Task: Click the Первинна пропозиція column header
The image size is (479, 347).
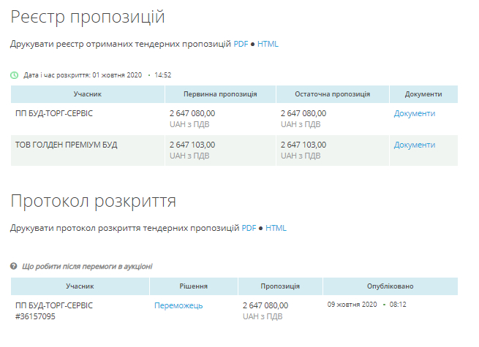Action: [x=220, y=94]
